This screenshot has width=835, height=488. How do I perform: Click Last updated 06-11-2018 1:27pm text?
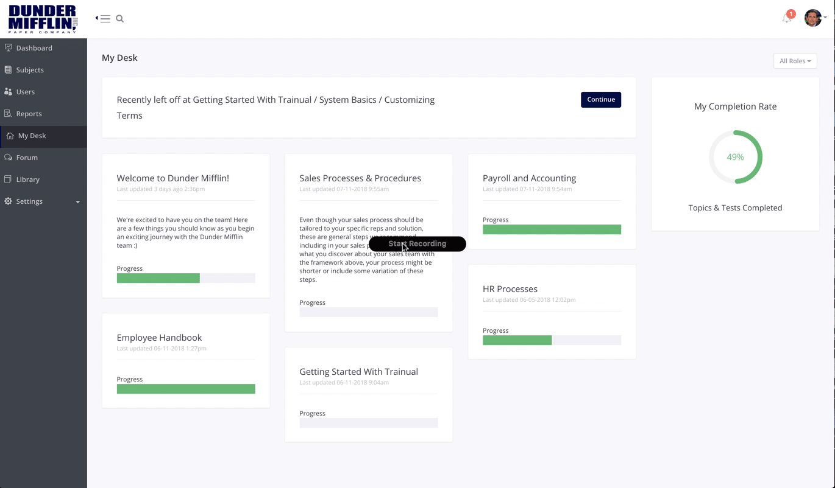point(162,349)
